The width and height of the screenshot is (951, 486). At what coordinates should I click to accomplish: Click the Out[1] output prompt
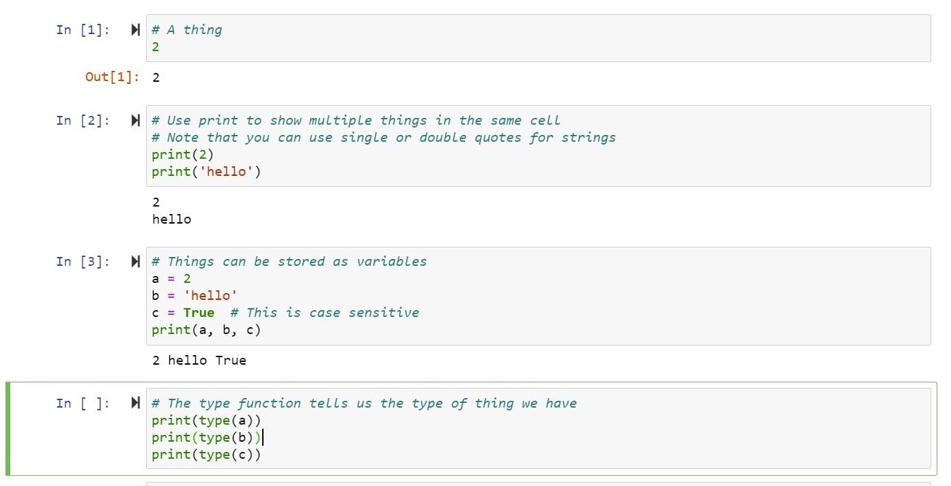[112, 77]
